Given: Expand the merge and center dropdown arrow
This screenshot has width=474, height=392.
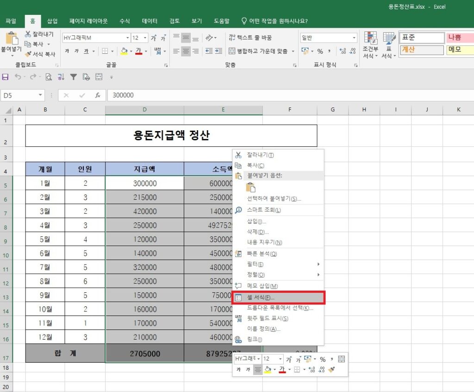Looking at the screenshot, I should [293, 51].
